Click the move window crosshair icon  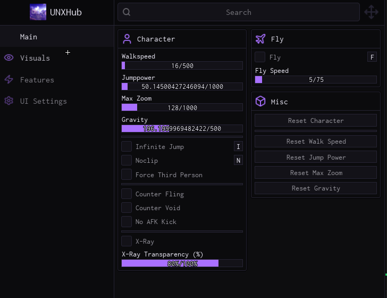[371, 12]
